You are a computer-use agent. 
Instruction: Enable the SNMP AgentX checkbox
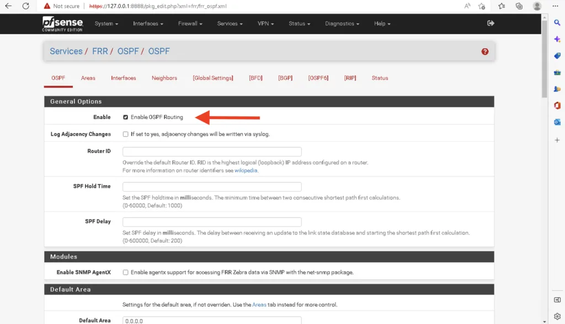tap(125, 273)
